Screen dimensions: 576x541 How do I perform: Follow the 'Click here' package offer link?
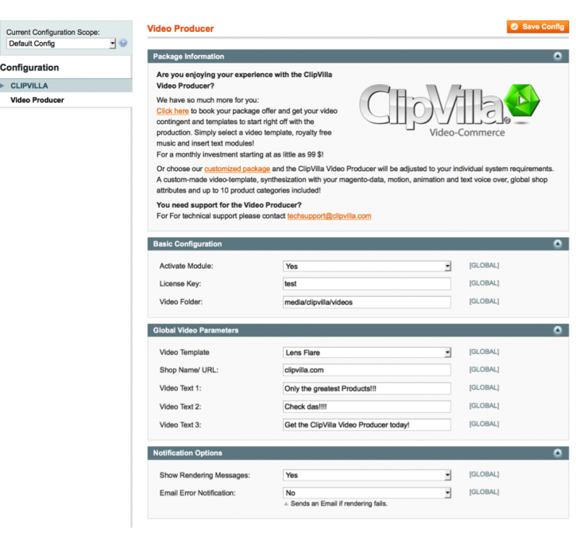click(172, 111)
